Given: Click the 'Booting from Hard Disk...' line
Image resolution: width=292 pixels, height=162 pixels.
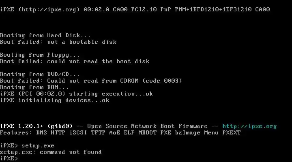Looking at the screenshot, I should coord(45,35).
